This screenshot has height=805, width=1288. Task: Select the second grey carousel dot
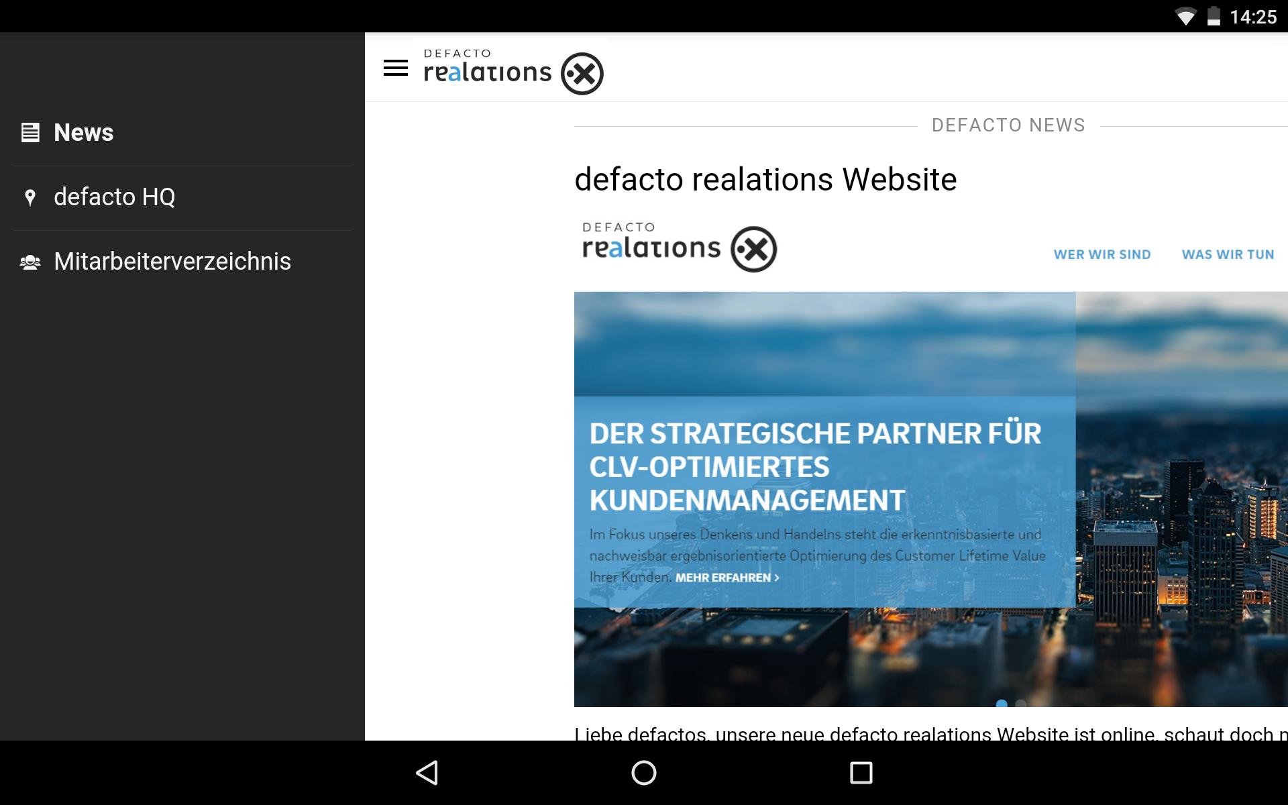1020,703
